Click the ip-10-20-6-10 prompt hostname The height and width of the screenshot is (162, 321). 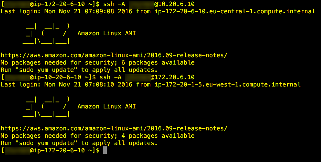58,77
